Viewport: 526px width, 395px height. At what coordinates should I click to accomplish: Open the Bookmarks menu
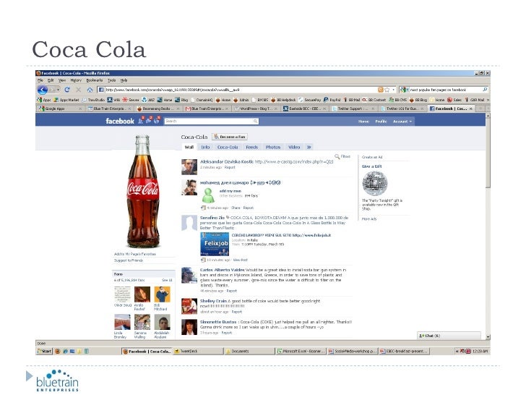point(95,80)
